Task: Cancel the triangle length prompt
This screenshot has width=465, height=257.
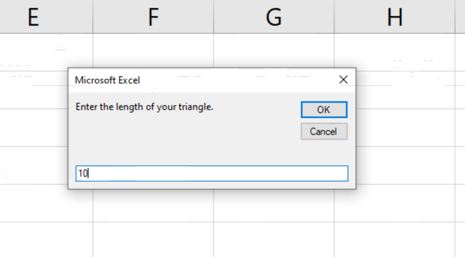Action: [x=324, y=131]
